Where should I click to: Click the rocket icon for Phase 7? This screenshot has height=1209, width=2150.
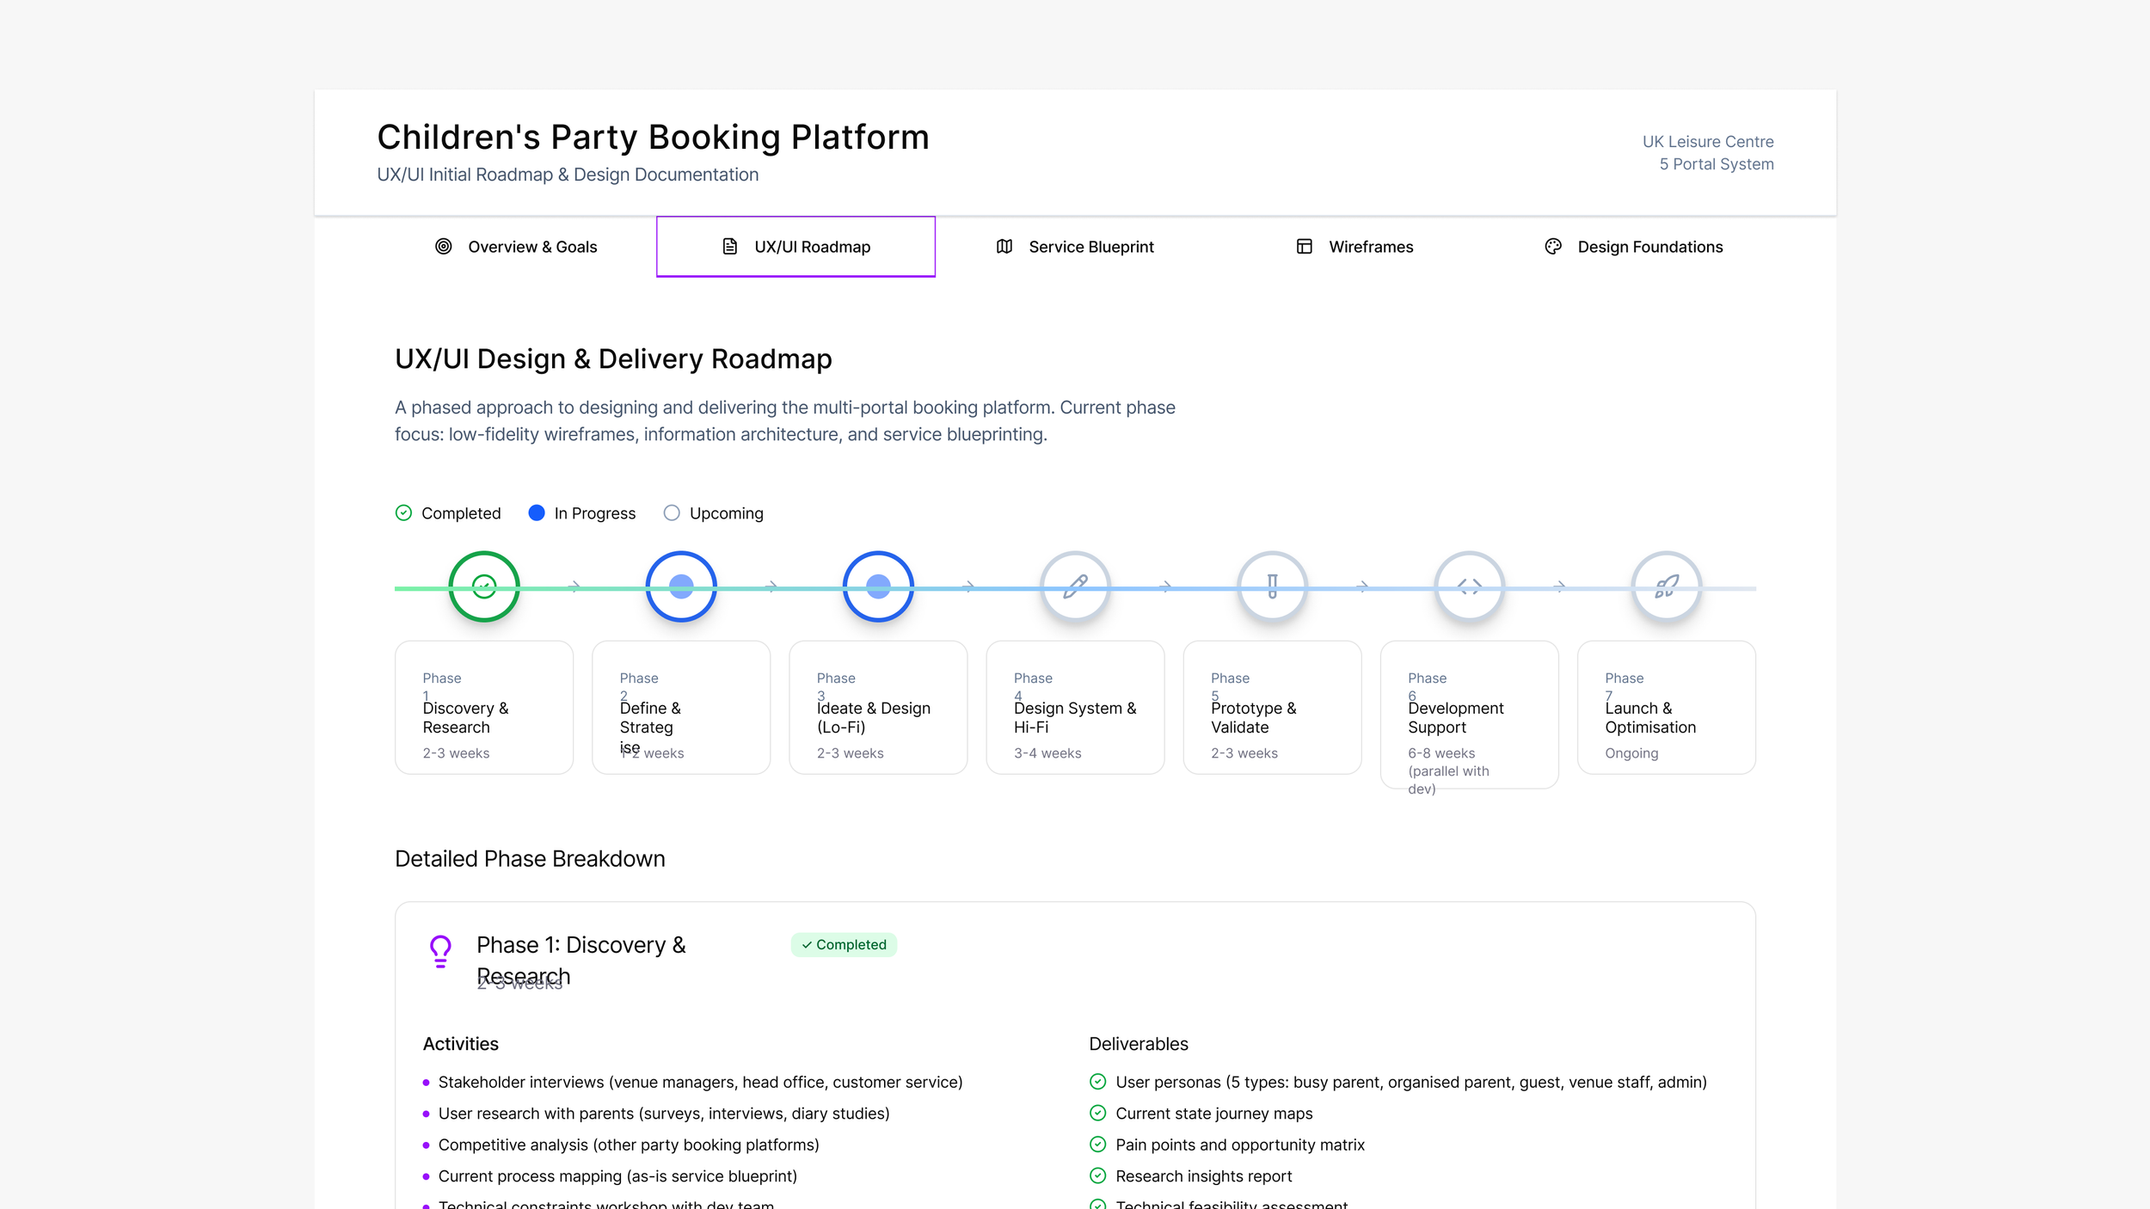[x=1667, y=586]
